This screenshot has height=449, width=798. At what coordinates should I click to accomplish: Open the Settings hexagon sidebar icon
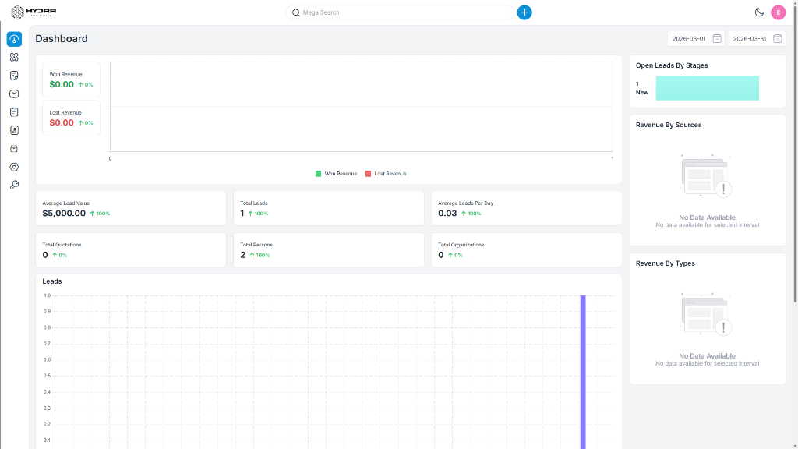tap(14, 167)
